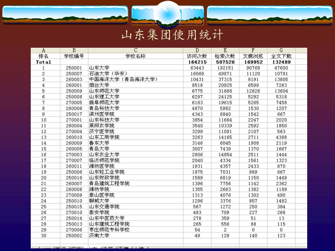Viewport: 335px width, 251px height.
Task: Click the 青岛科技大学 cell
Action: 136,108
